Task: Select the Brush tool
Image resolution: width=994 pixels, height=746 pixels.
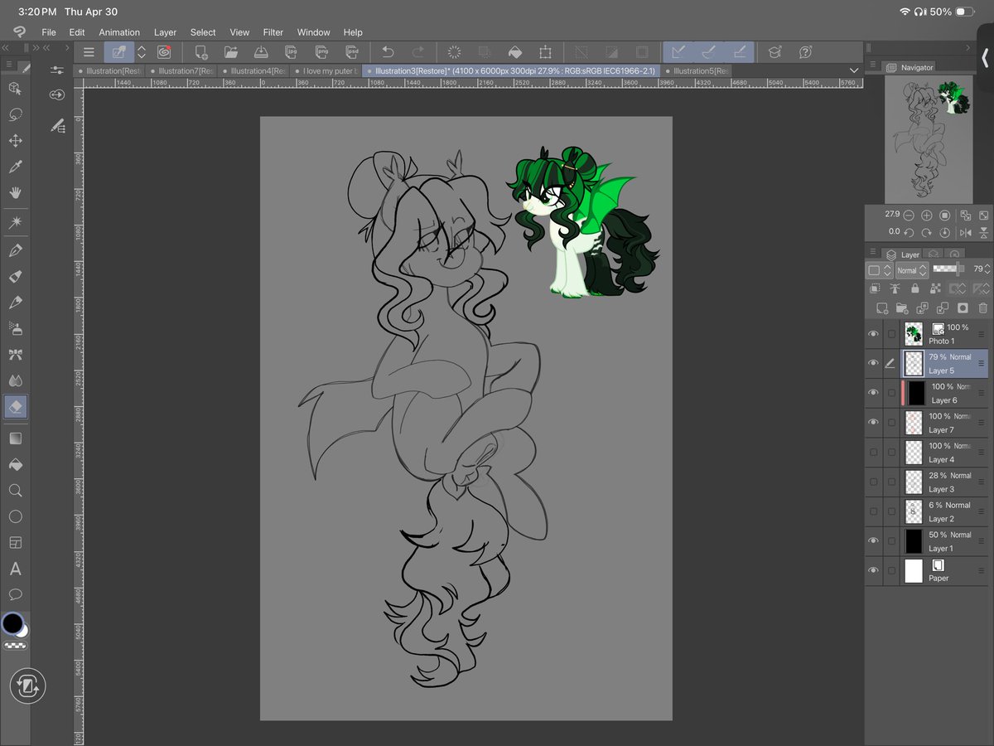Action: point(15,303)
